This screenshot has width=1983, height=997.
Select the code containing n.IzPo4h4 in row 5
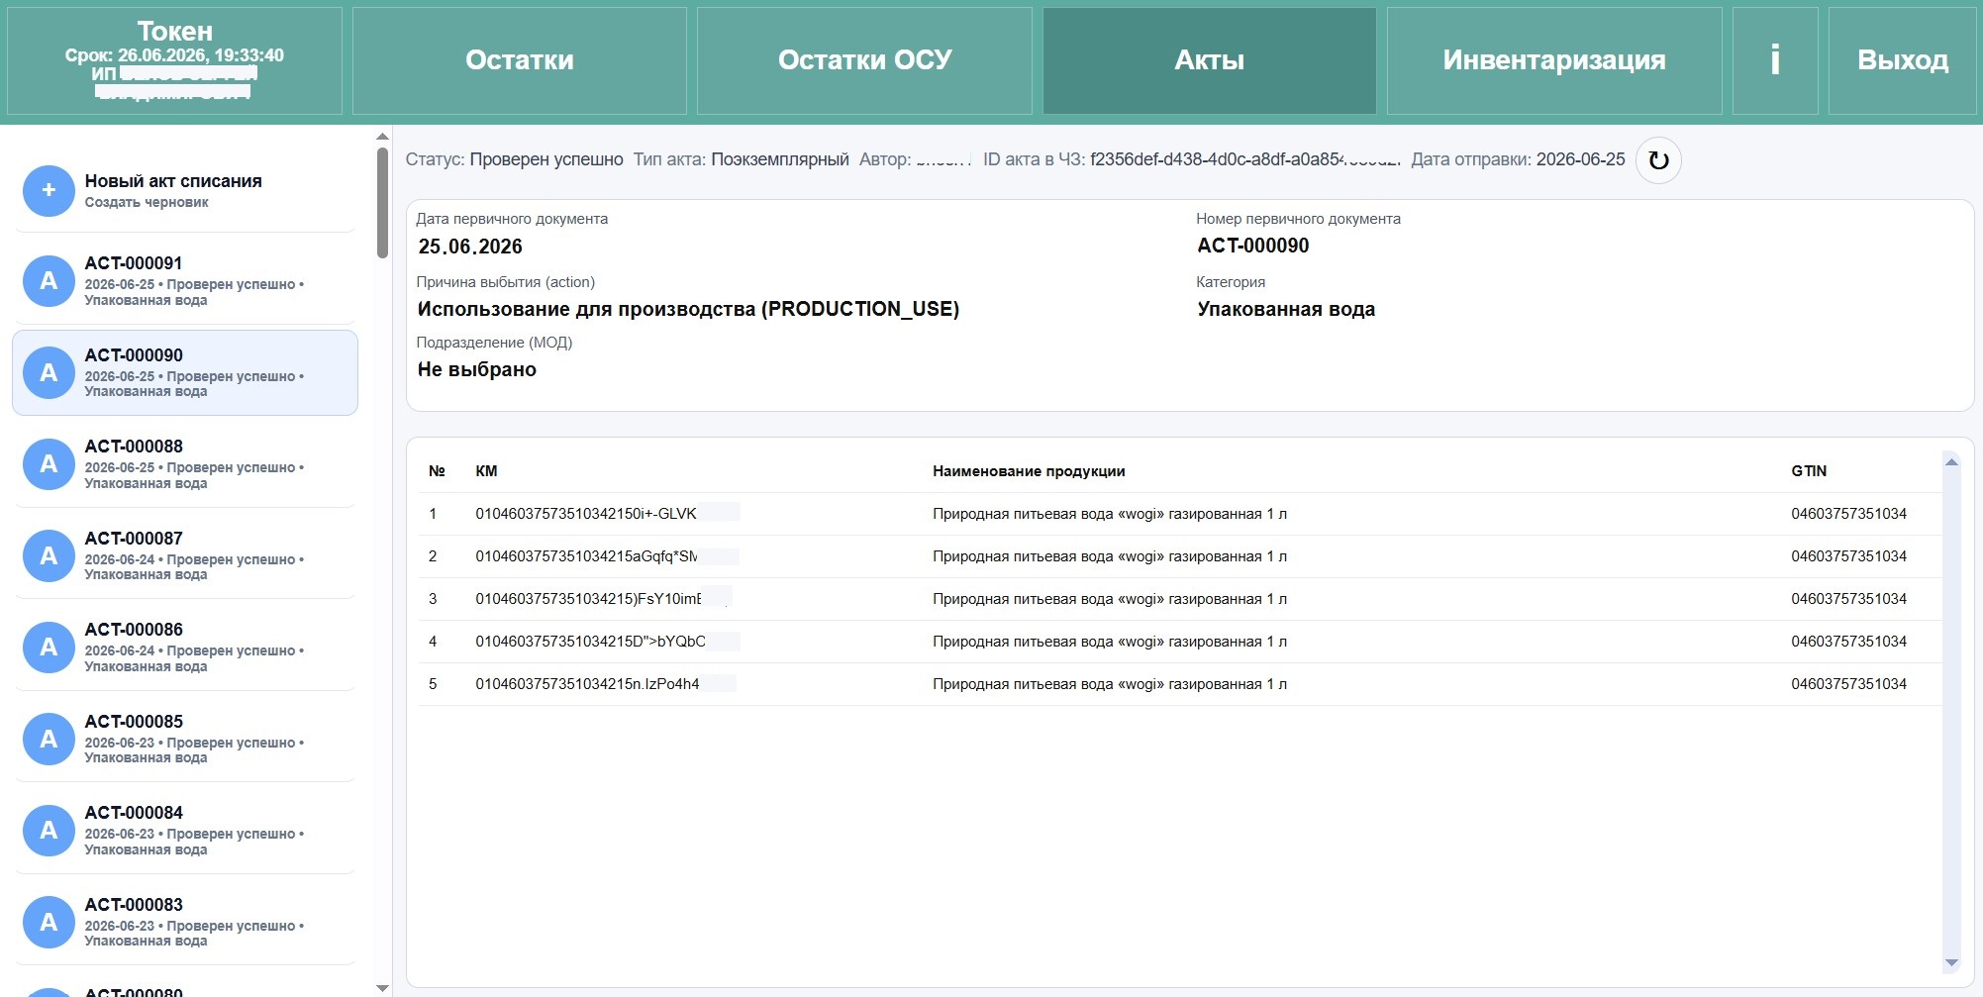[x=587, y=684]
